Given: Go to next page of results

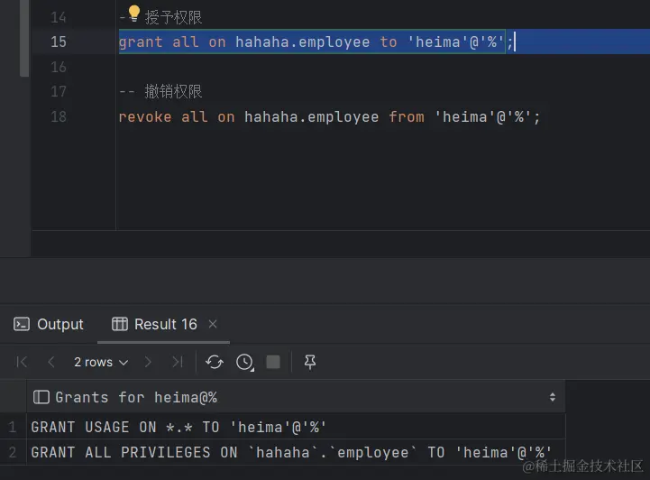Looking at the screenshot, I should coord(148,362).
